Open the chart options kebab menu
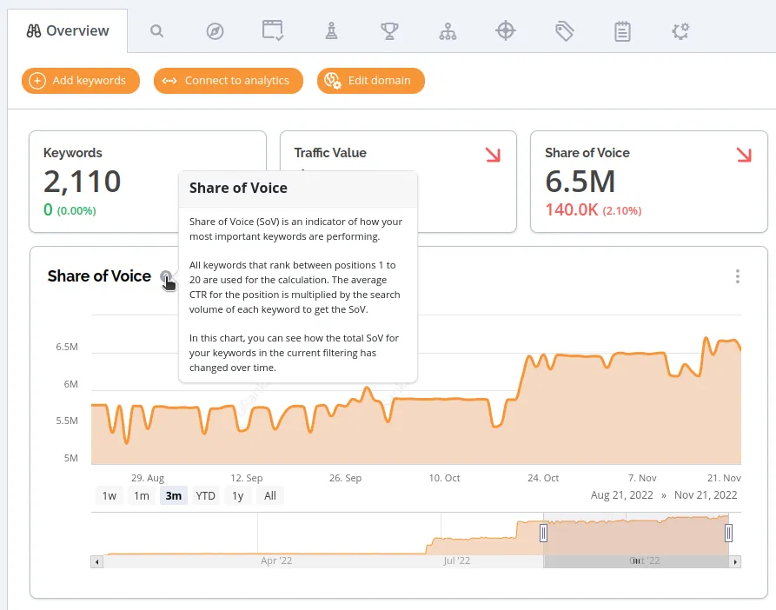This screenshot has width=776, height=610. (x=737, y=276)
